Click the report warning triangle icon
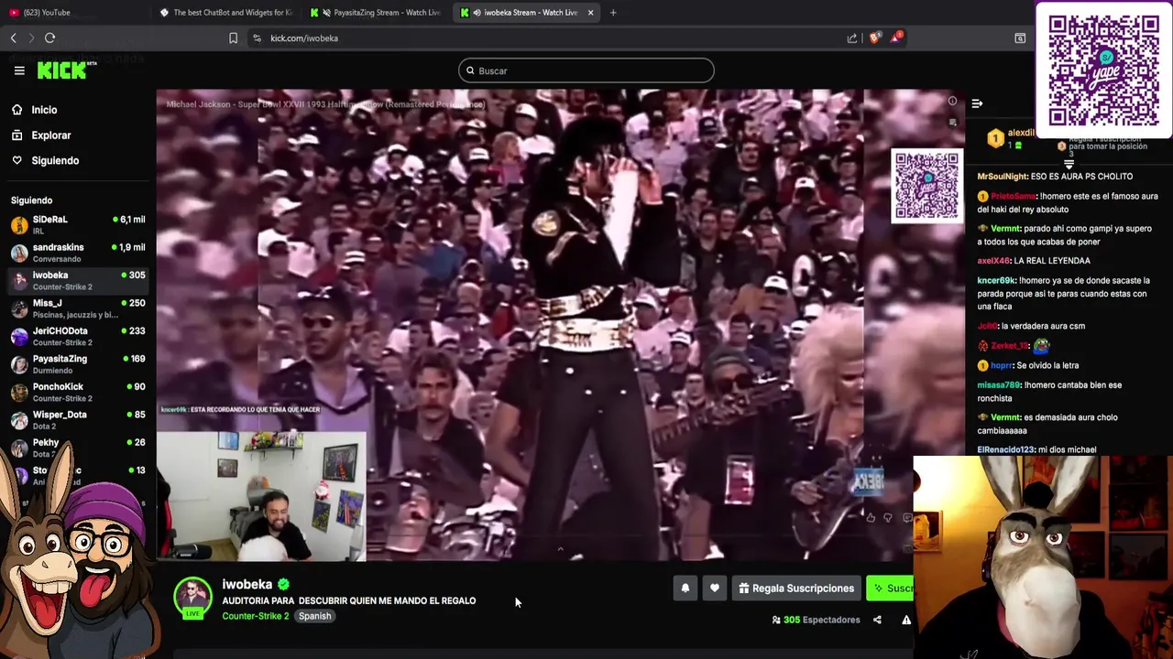The image size is (1173, 659). tap(906, 620)
